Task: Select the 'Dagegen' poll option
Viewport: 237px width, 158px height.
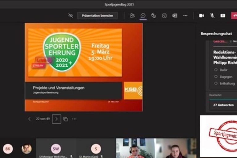Action: tap(216, 77)
